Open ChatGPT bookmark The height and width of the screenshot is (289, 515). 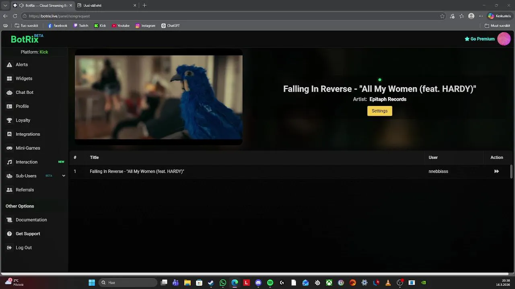click(x=171, y=26)
